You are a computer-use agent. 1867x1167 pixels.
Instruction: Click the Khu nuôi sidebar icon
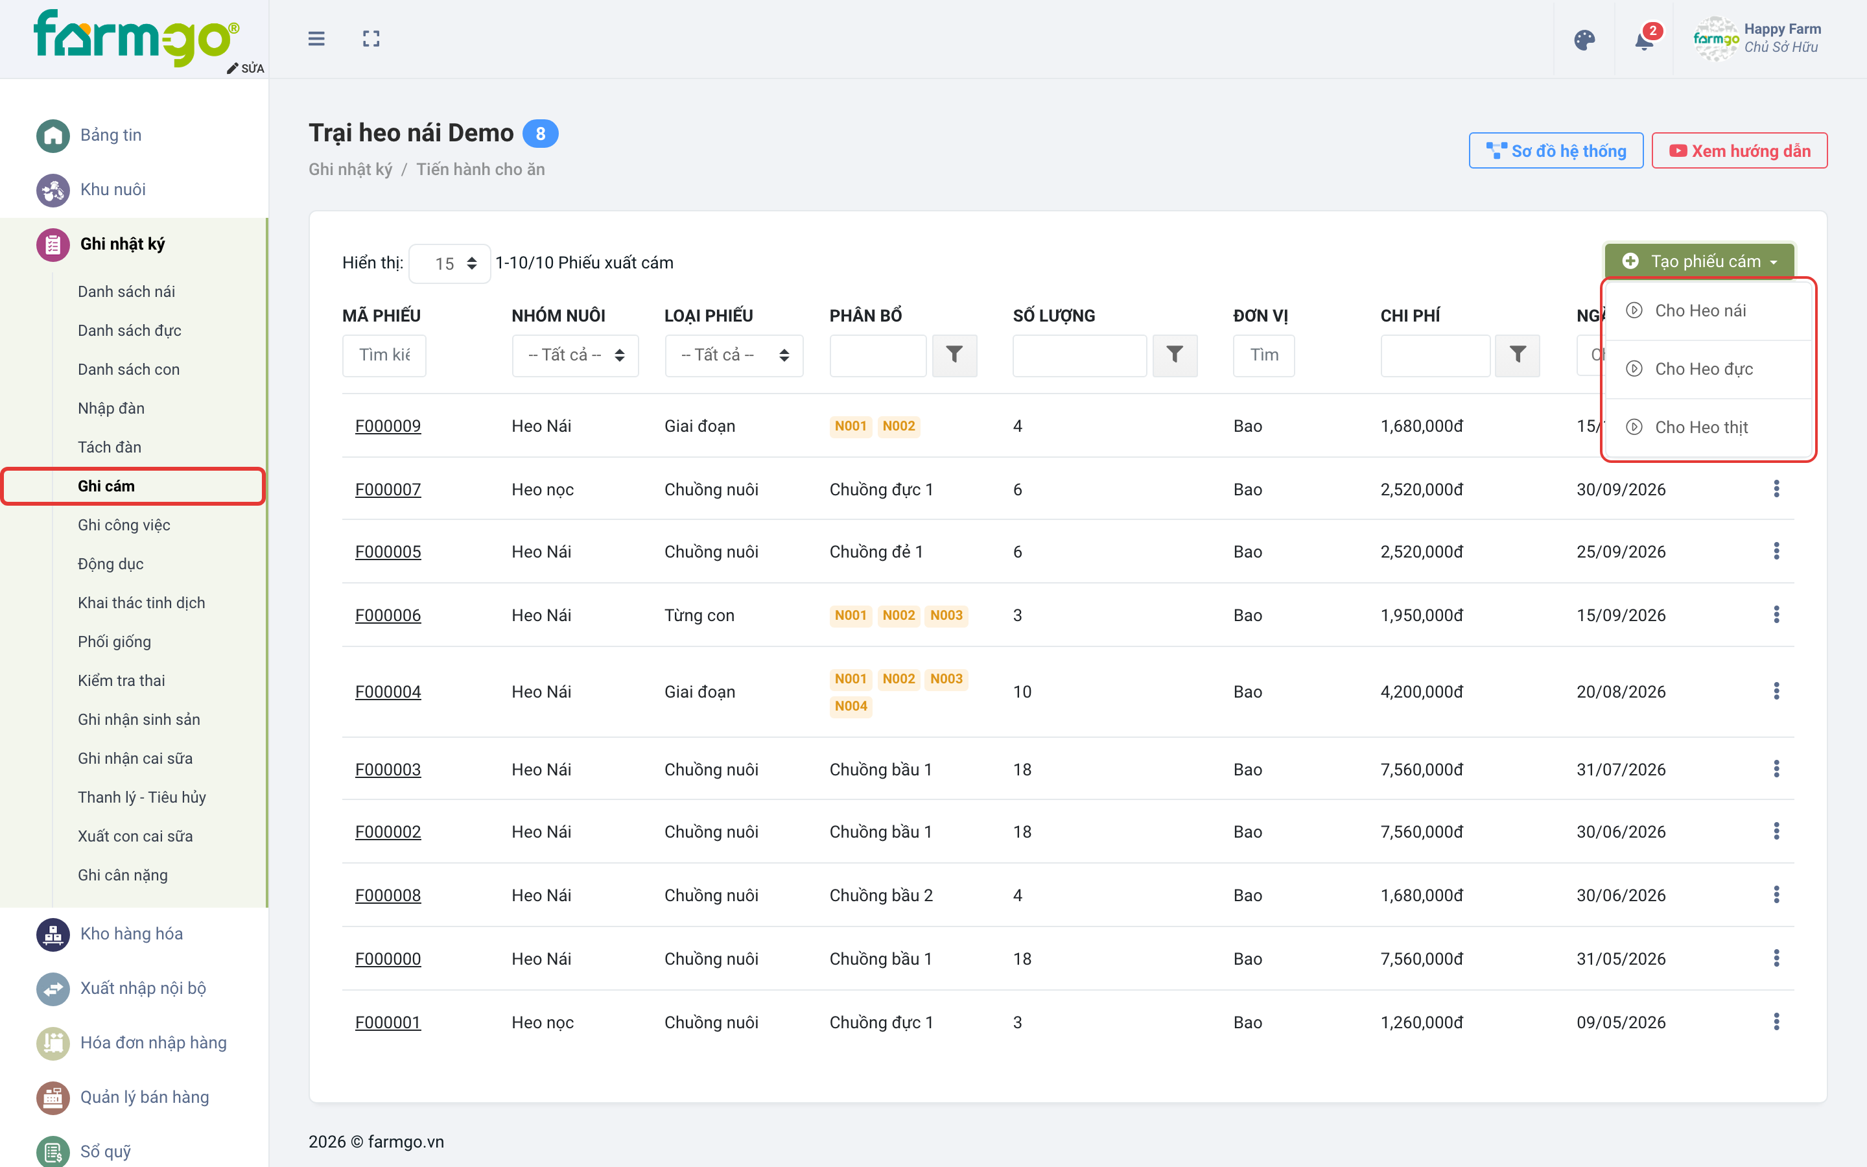coord(53,190)
